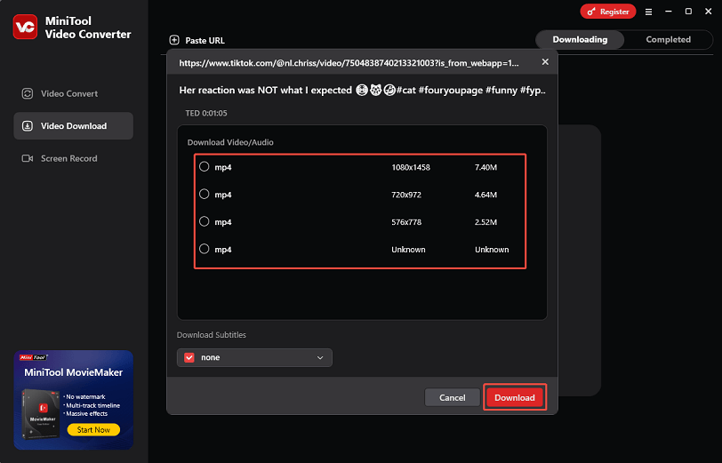Viewport: 722px width, 463px height.
Task: Close the download options dialog
Action: [x=545, y=61]
